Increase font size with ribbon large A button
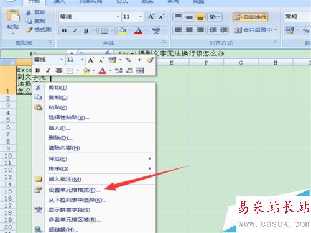This screenshot has height=233, width=311. pyautogui.click(x=151, y=17)
